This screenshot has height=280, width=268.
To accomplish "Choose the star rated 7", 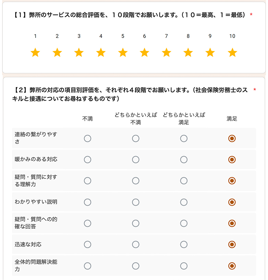I will (x=167, y=52).
